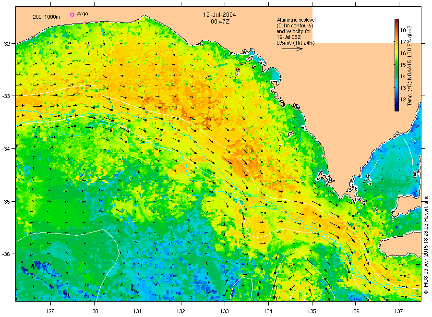Click the velocity reference arrow in legend
432x317 pixels.
(292, 49)
